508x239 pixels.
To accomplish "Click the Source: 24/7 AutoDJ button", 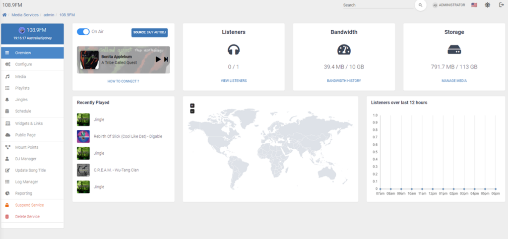I will (x=149, y=33).
